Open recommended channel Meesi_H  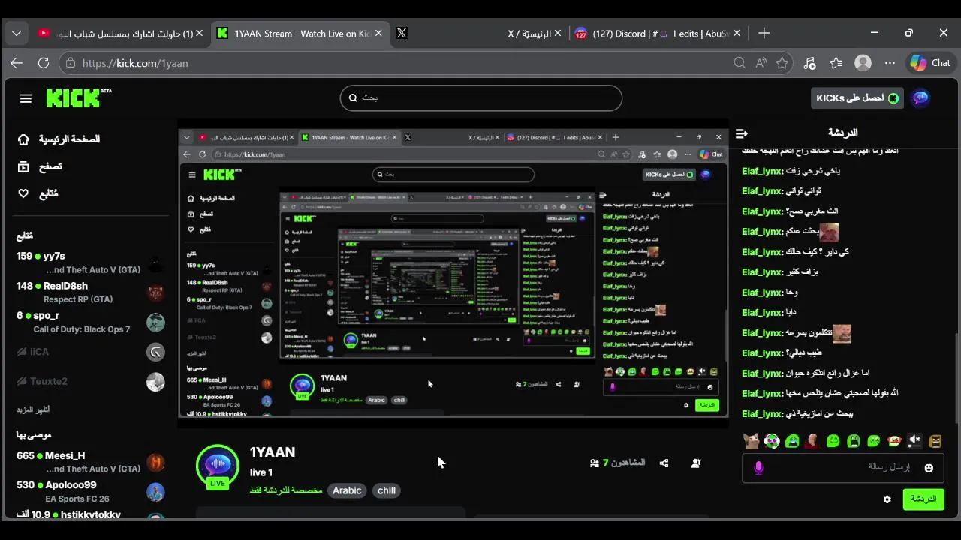90,462
